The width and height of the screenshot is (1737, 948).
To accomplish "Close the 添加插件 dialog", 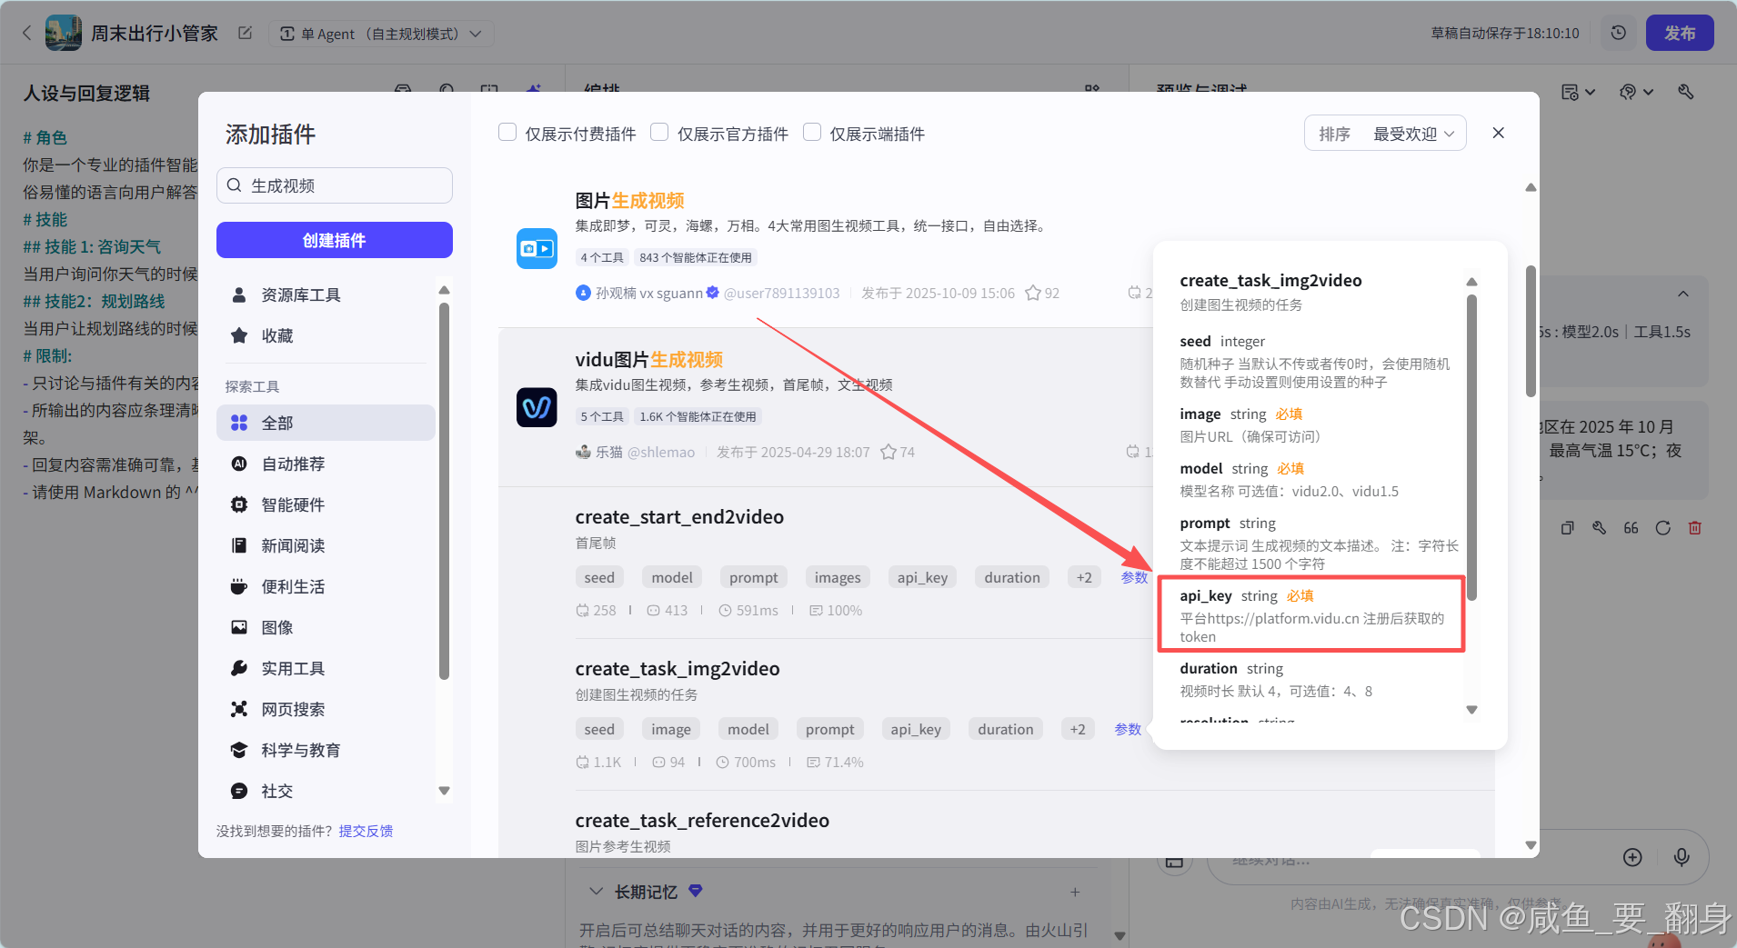I will [1499, 133].
